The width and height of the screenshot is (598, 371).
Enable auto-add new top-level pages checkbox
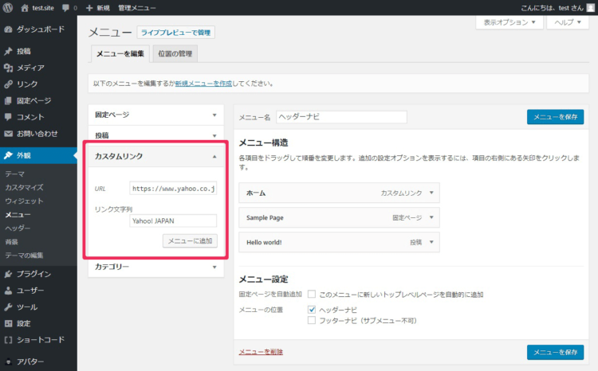click(x=312, y=295)
